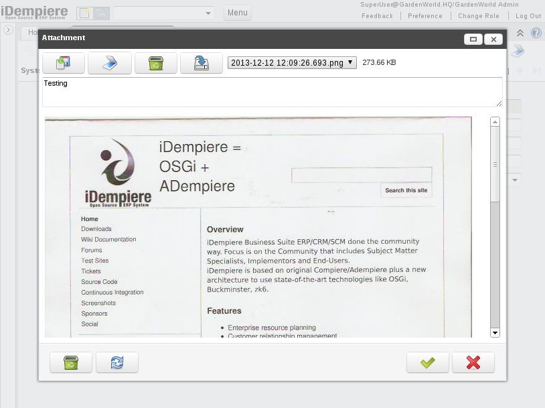
Task: Click Log Out in the header
Action: [x=528, y=16]
